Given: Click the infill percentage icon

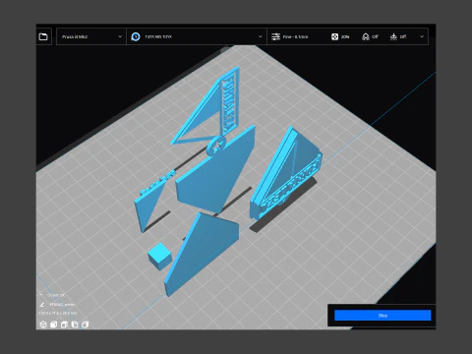Looking at the screenshot, I should click(334, 36).
